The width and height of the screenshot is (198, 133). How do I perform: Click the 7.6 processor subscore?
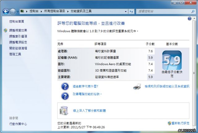point(151,51)
